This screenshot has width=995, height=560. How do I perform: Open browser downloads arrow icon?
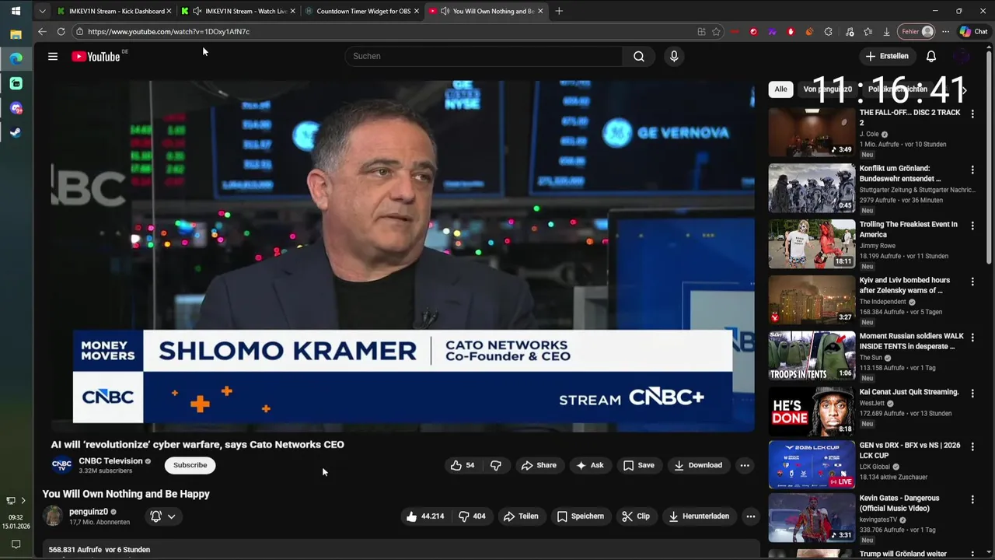pos(887,32)
